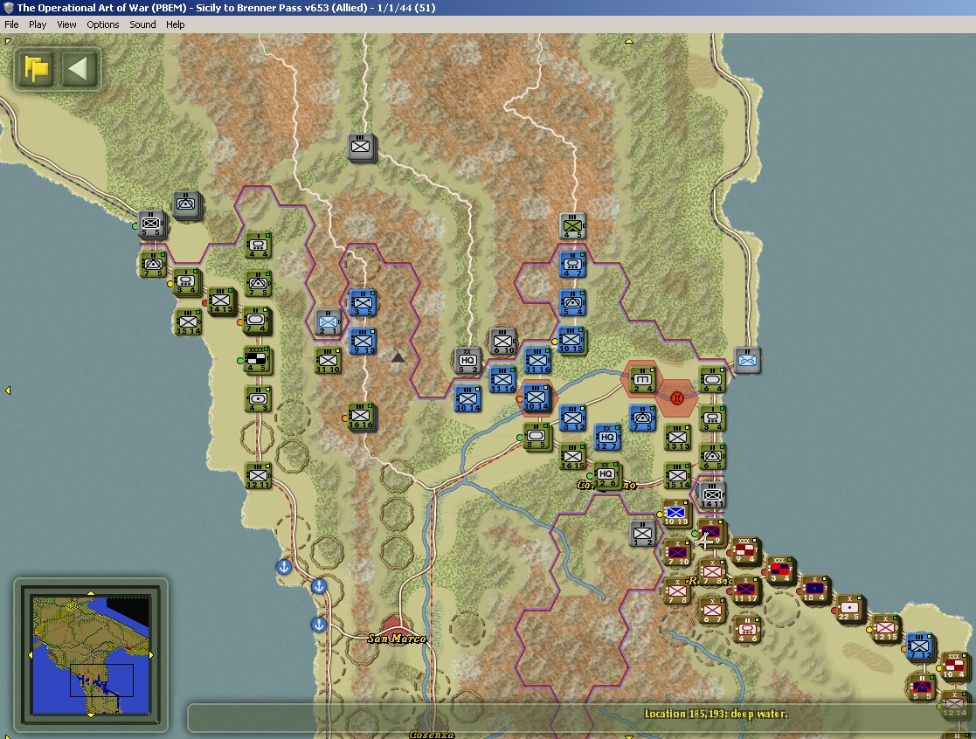Select the gray HQ 5-2 unit
Screen dimensions: 976x739
tap(467, 361)
